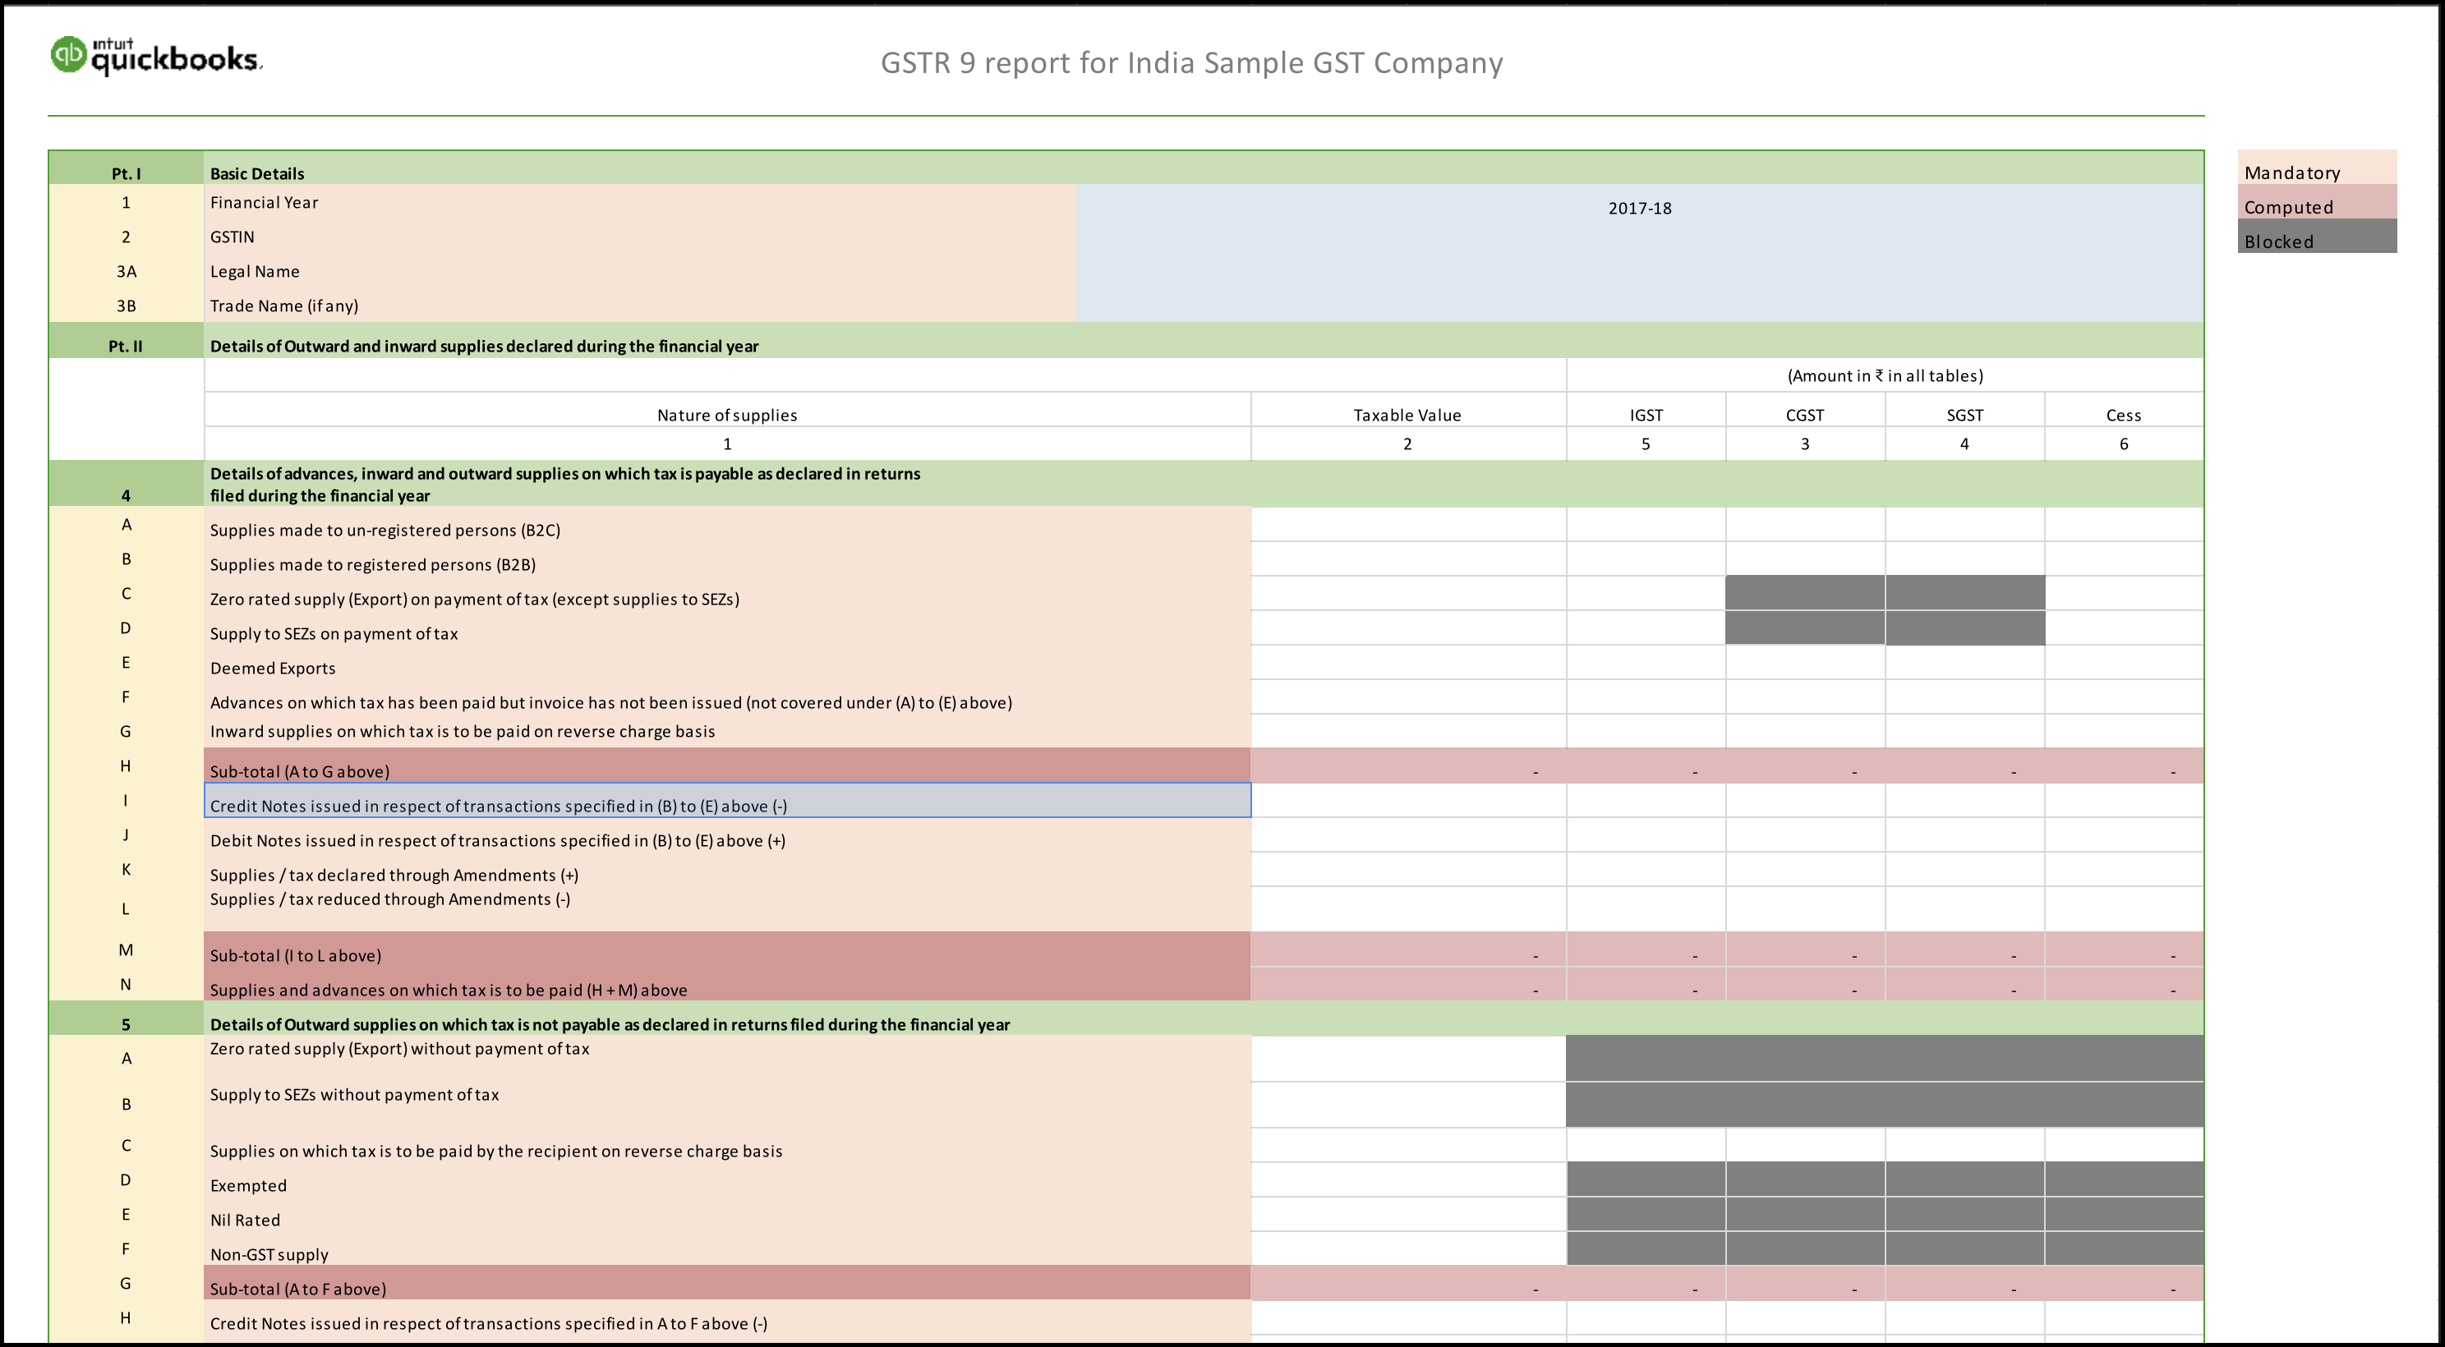Select Credit Notes issued A to F above row
The image size is (2445, 1347).
coord(727,1317)
